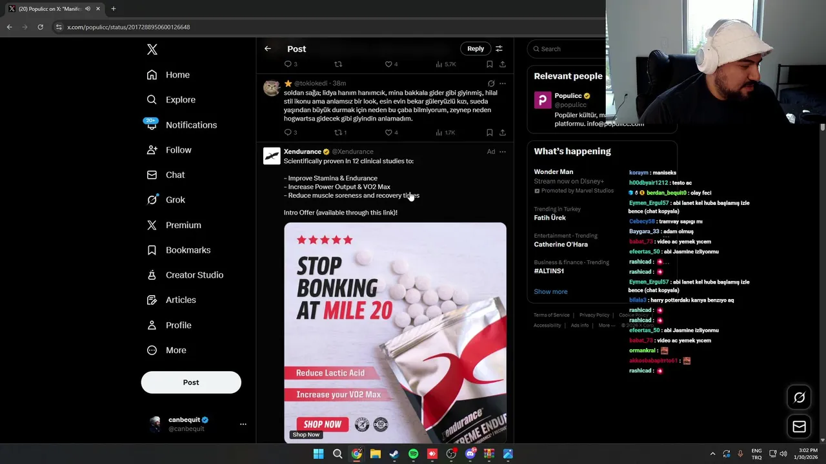Open taskbar Search
The height and width of the screenshot is (464, 826).
(x=337, y=454)
